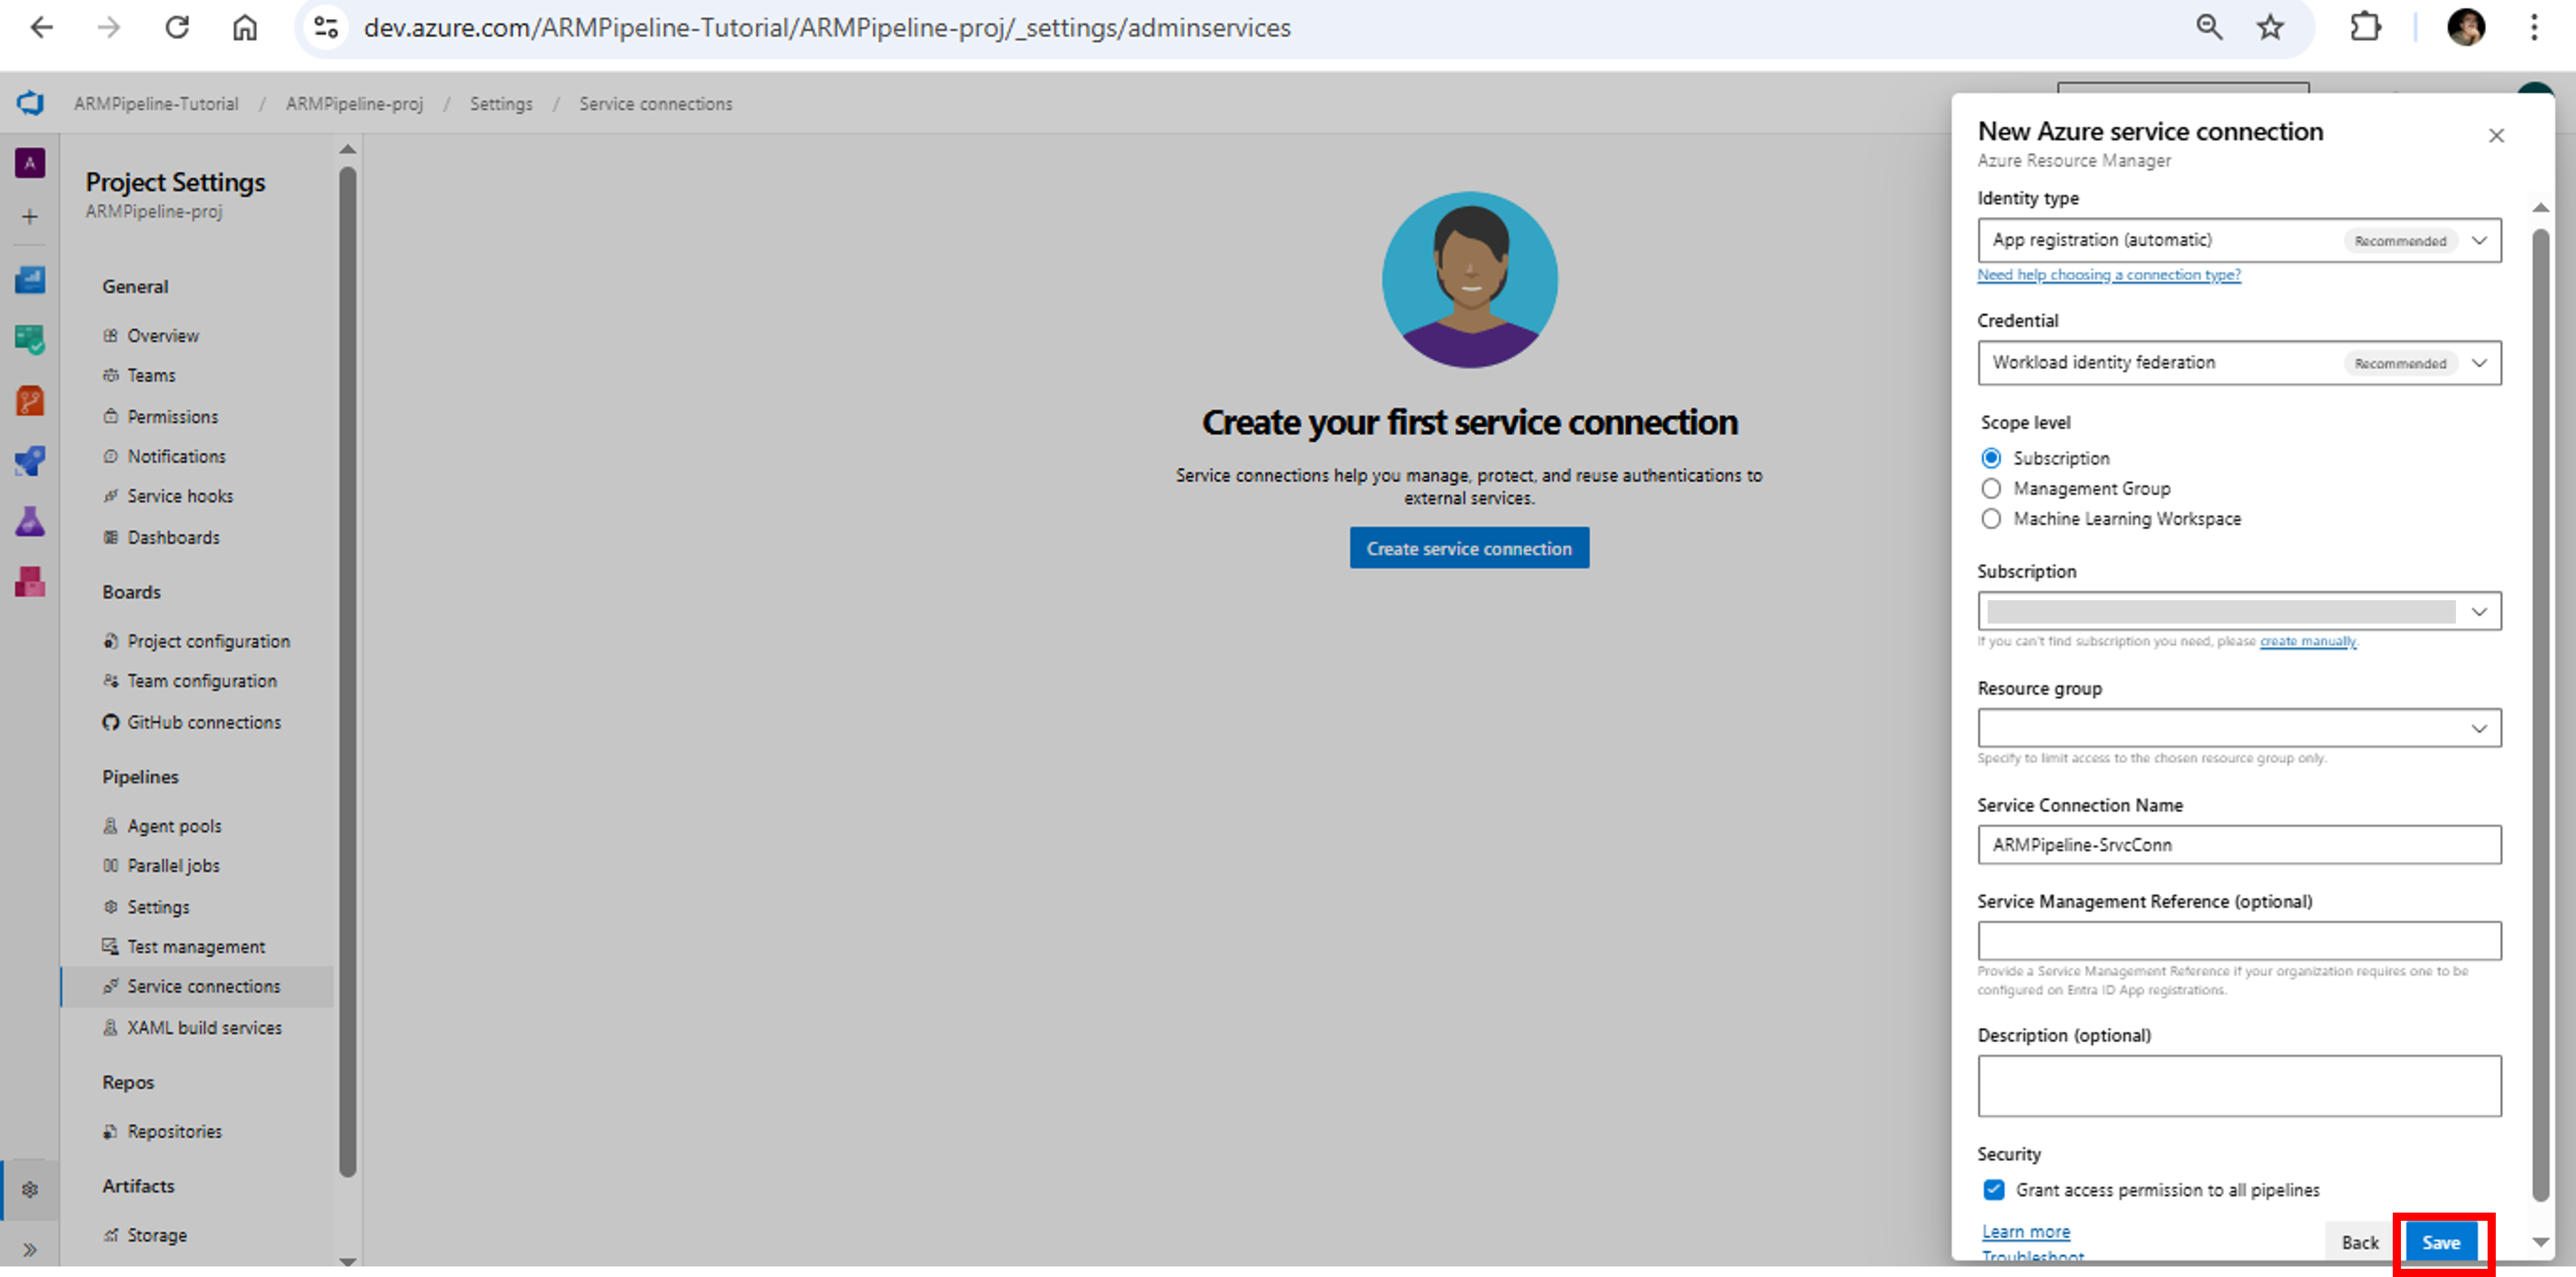The image size is (2576, 1277).
Task: Open GitHub connections settings page
Action: click(x=203, y=722)
